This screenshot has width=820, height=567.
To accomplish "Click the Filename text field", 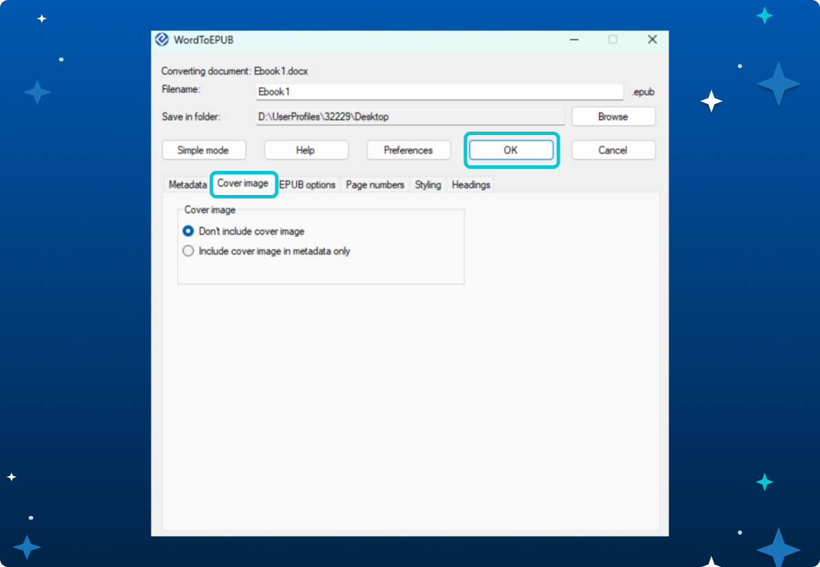I will click(439, 92).
